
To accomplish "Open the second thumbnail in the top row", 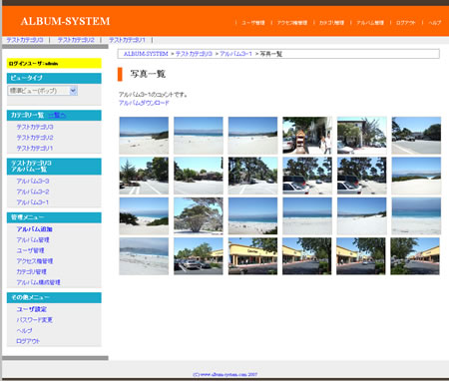I will click(x=199, y=136).
